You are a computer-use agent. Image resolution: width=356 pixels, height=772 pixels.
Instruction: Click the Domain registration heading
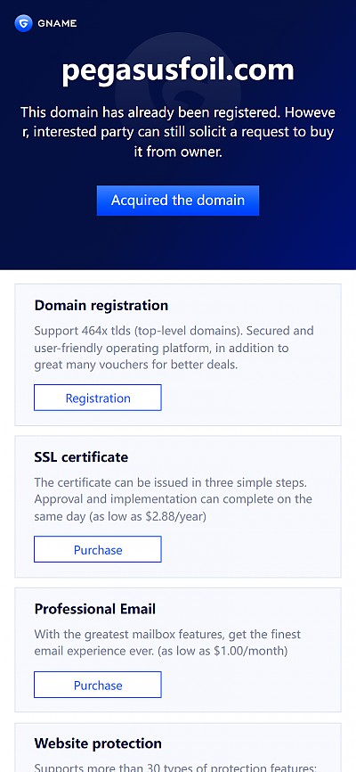(101, 305)
